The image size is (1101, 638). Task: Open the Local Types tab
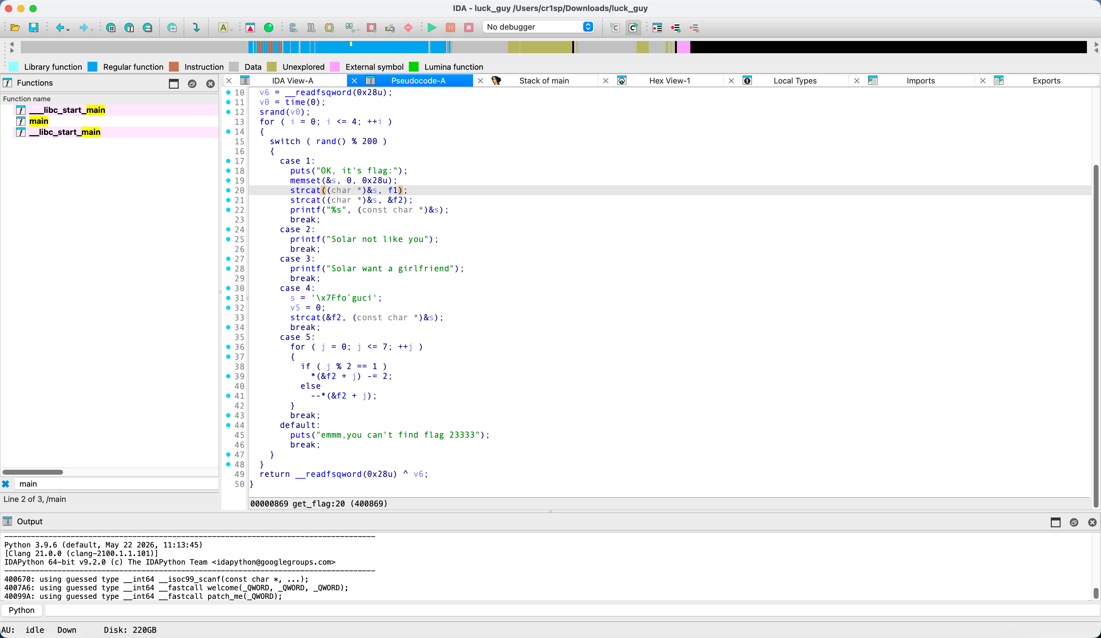click(x=795, y=81)
